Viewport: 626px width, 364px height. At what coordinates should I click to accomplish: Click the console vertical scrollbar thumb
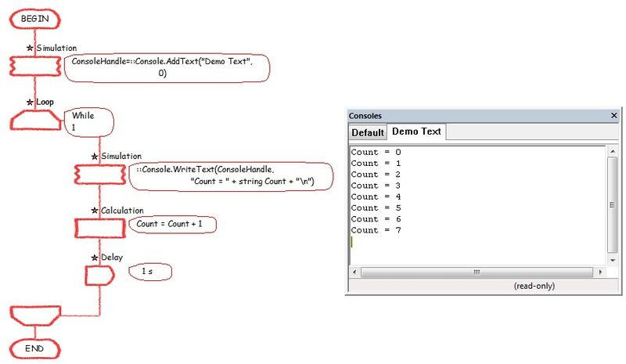pos(613,204)
